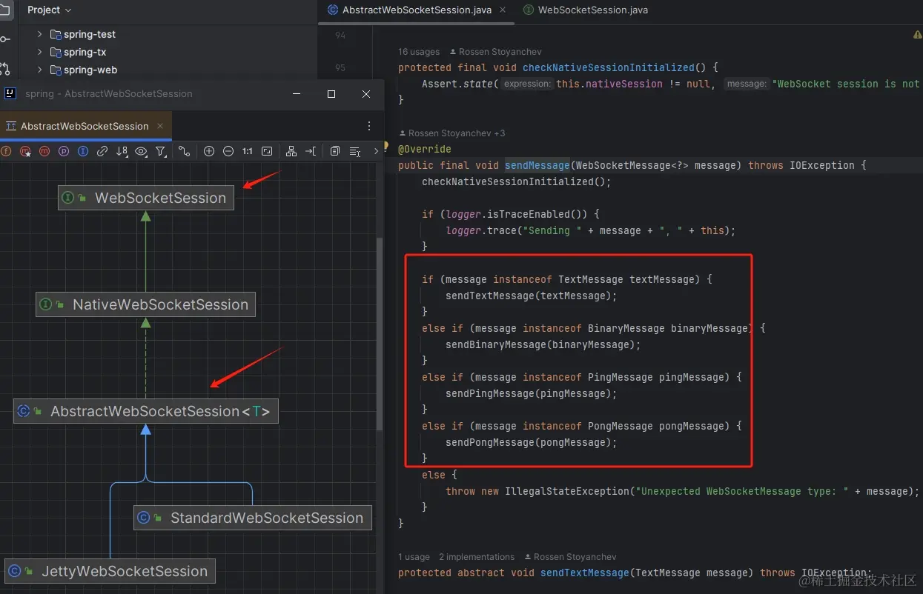Switch to WebSocketSession.java editor tab
The image size is (923, 594).
point(585,10)
